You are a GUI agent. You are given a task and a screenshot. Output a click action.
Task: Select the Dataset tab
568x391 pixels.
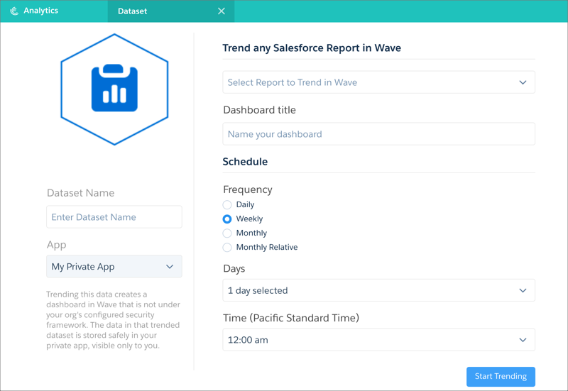coord(171,11)
